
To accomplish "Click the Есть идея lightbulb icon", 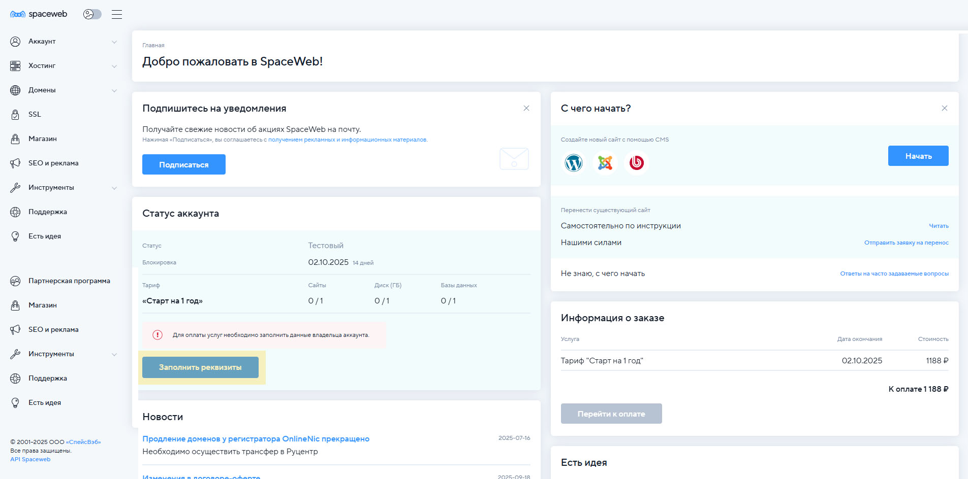I will pos(15,236).
